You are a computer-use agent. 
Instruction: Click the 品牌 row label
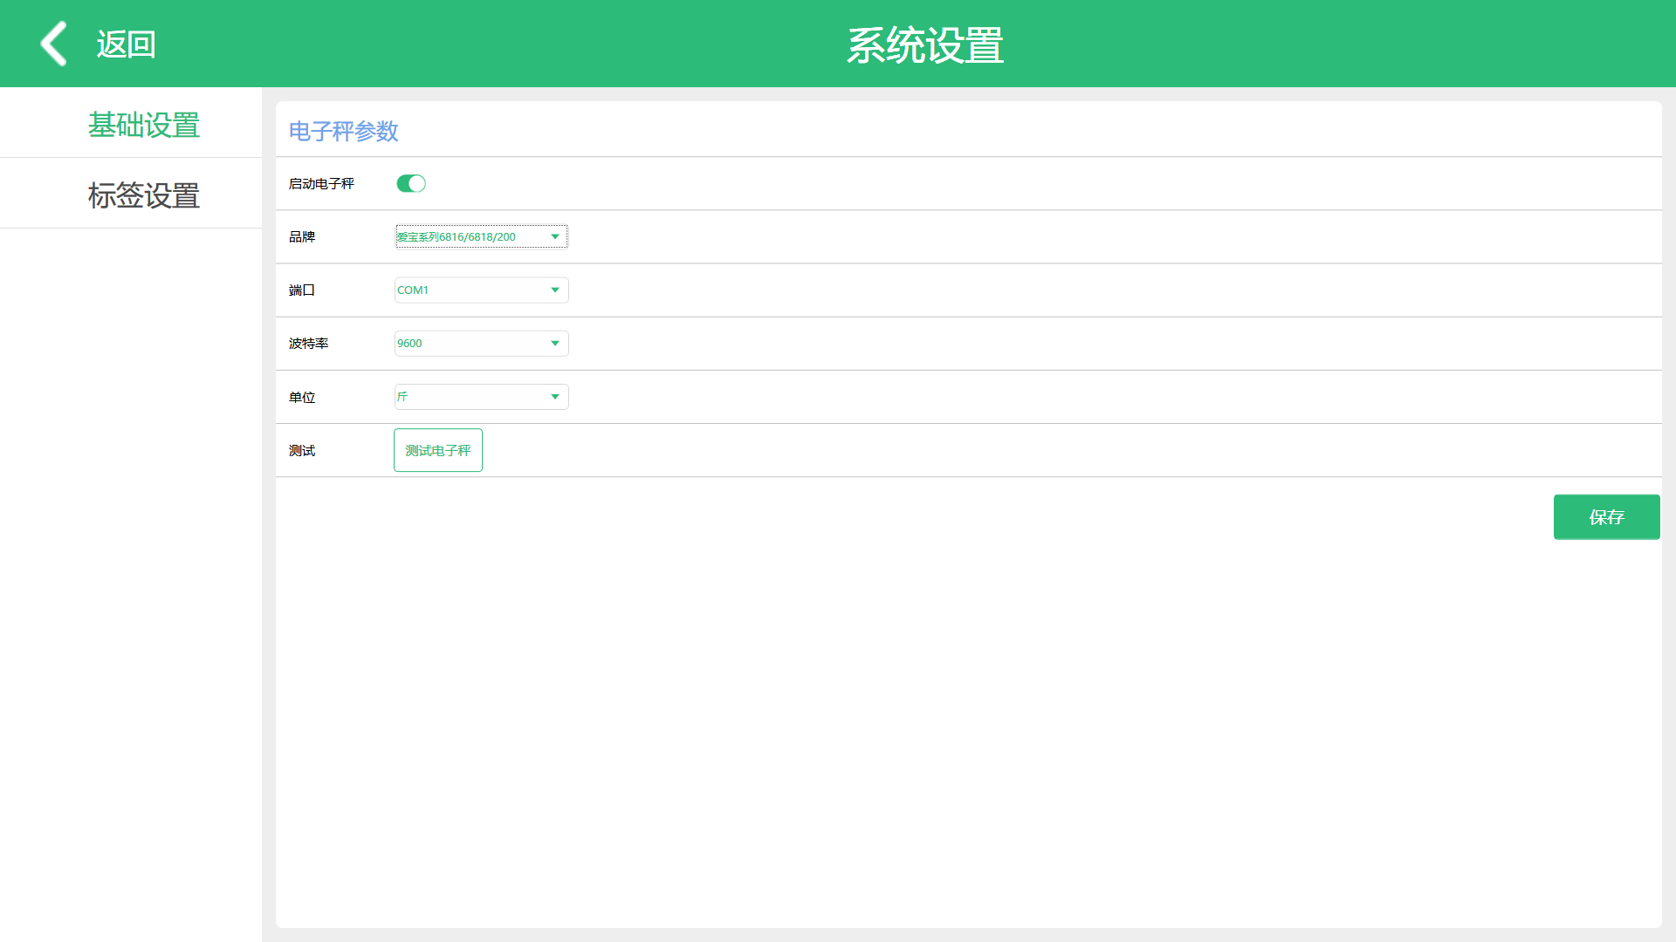click(302, 236)
